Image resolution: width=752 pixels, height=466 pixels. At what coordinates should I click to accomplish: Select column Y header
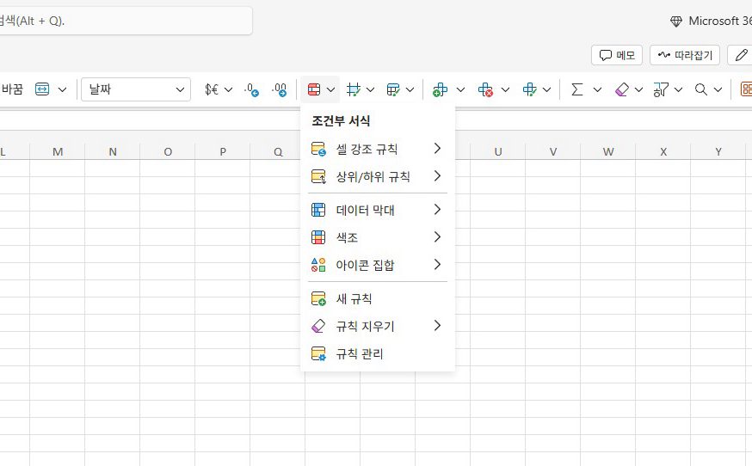point(718,151)
